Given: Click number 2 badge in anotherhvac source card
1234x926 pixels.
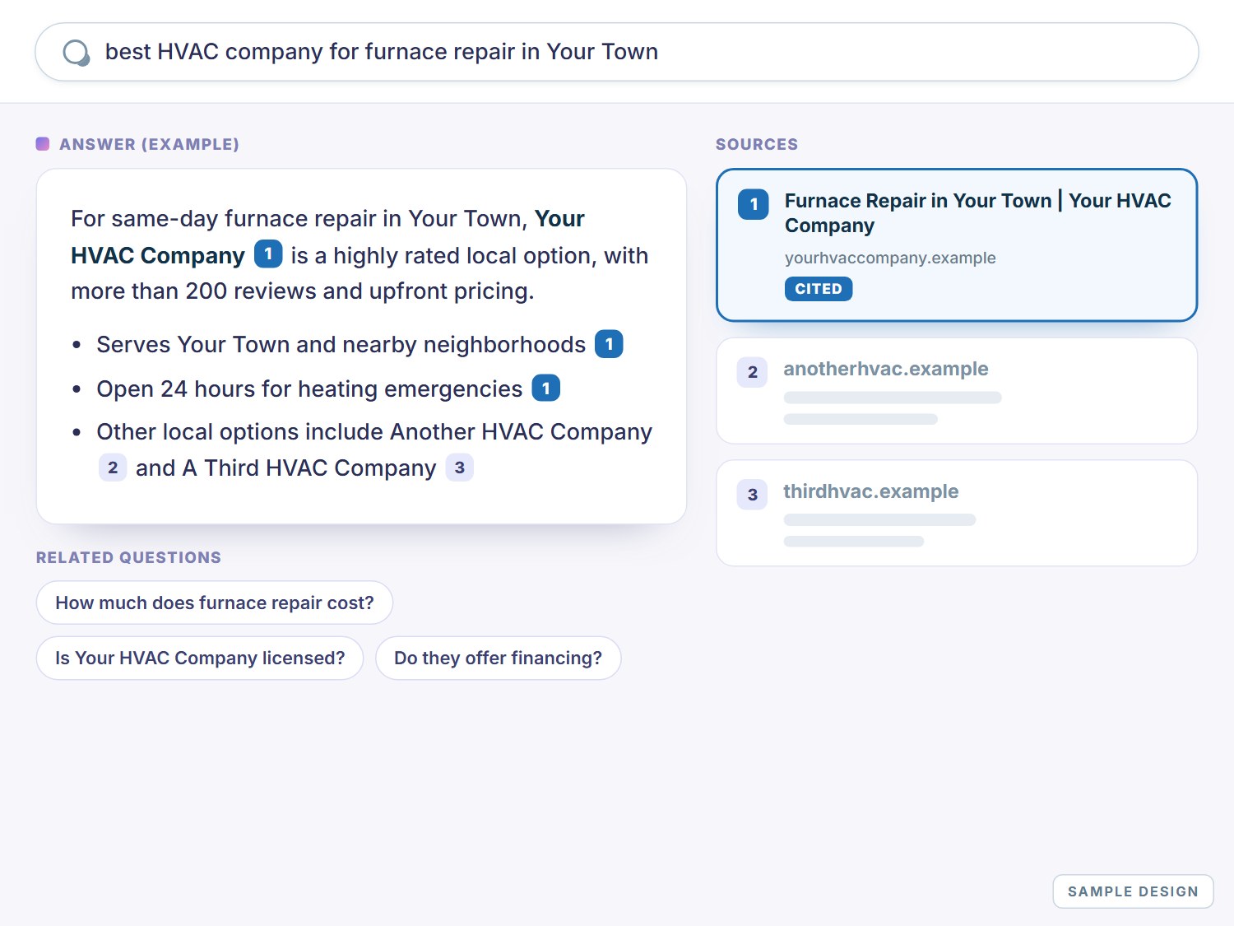Looking at the screenshot, I should tap(753, 372).
